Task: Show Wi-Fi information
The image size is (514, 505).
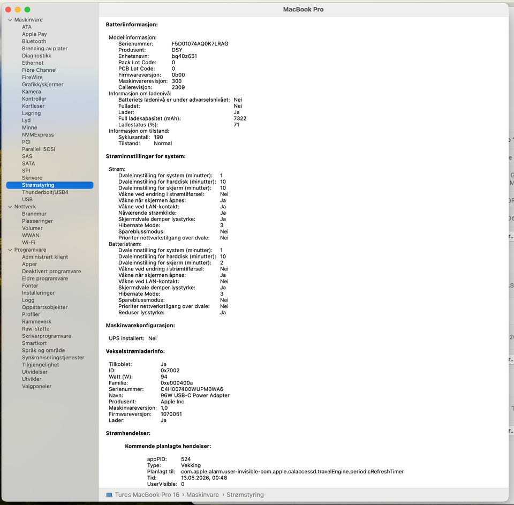Action: pyautogui.click(x=28, y=243)
